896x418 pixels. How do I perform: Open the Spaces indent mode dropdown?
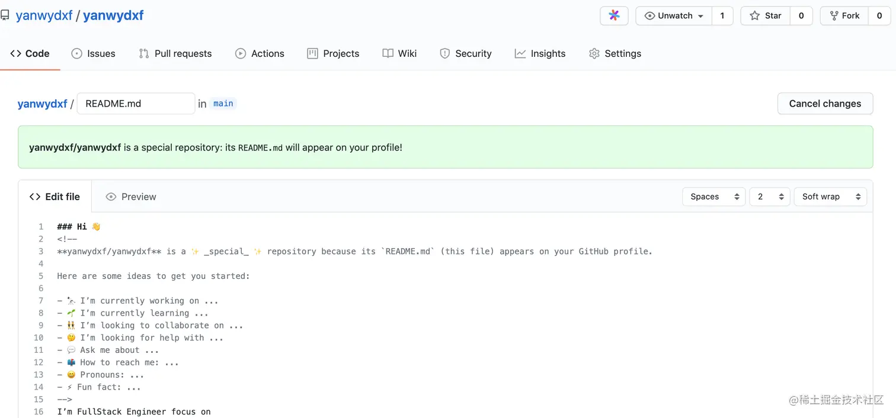(713, 197)
